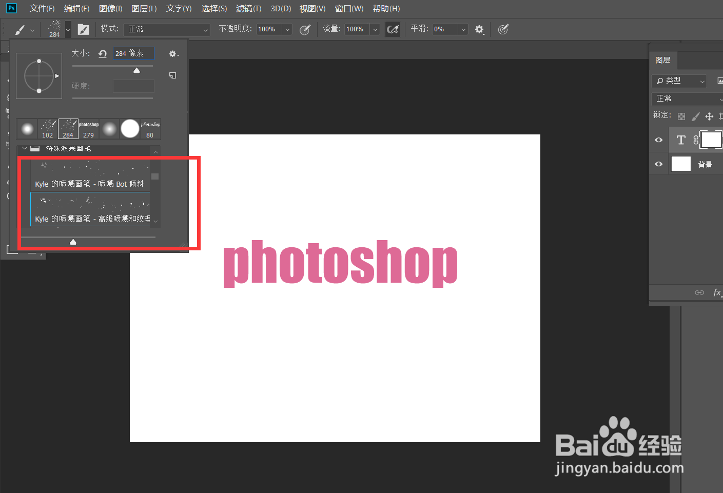Toggle pressure for size icon
The height and width of the screenshot is (493, 723).
pyautogui.click(x=503, y=29)
